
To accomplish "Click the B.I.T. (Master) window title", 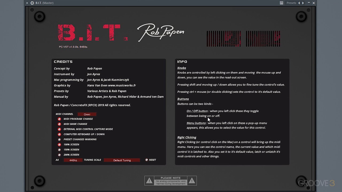I will [x=44, y=3].
